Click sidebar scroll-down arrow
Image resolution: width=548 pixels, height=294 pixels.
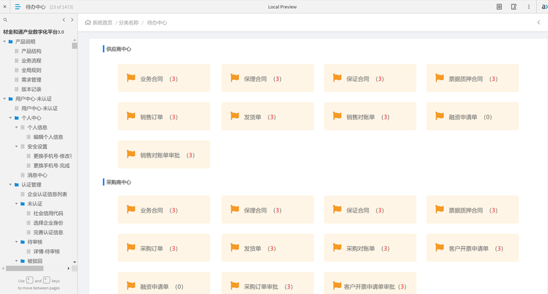[75, 262]
